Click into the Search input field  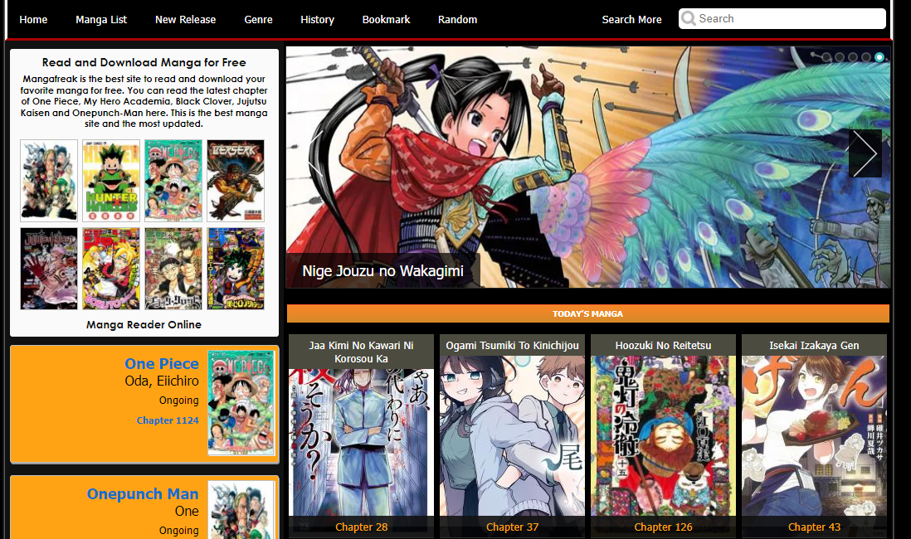click(x=788, y=19)
